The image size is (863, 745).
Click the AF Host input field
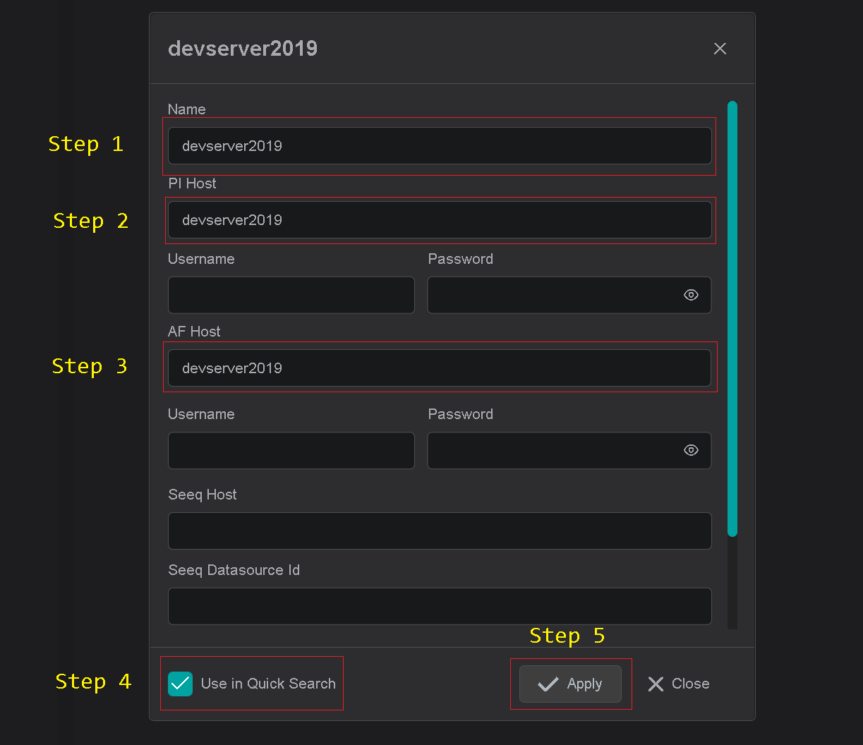click(x=440, y=368)
